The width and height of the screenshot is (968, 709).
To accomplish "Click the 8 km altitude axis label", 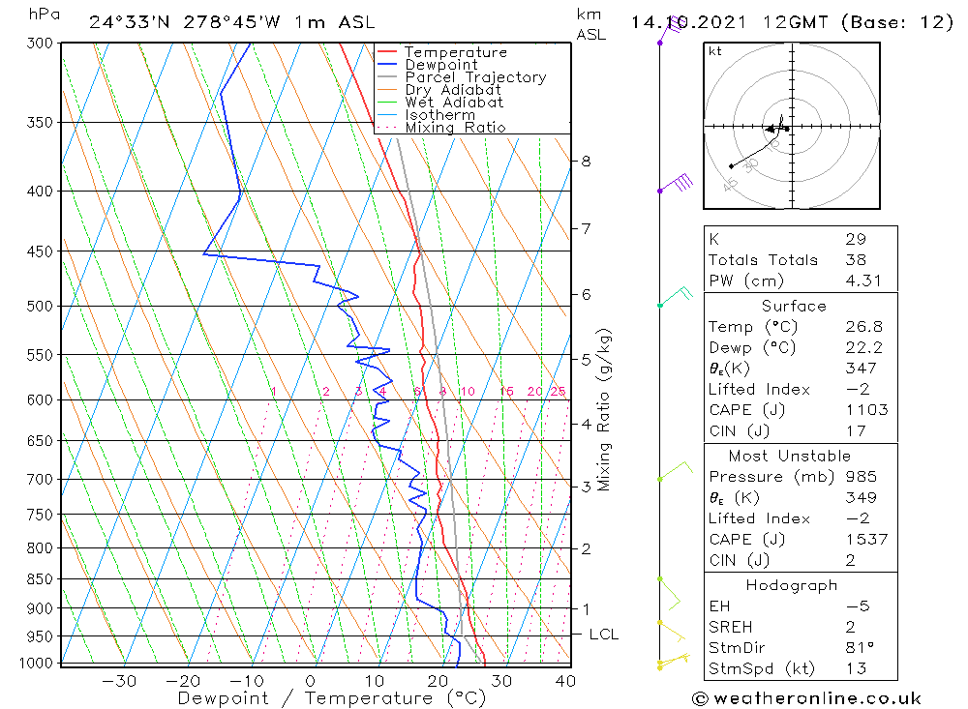I will point(586,162).
